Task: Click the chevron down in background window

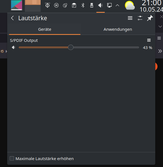Action: (160, 26)
